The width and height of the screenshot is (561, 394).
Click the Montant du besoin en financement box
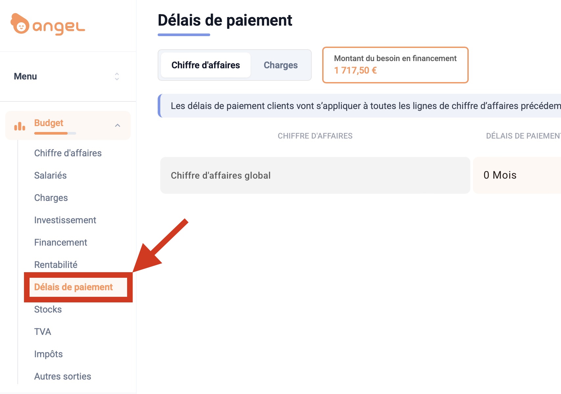click(x=395, y=65)
